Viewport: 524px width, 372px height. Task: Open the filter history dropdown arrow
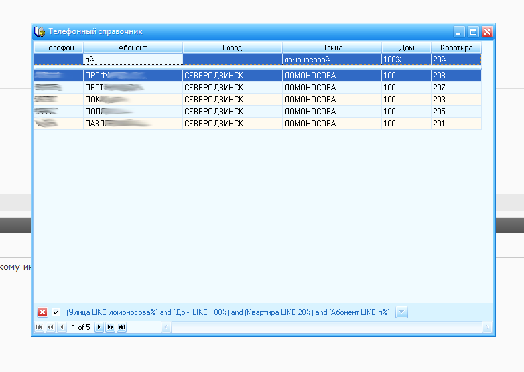(x=401, y=312)
